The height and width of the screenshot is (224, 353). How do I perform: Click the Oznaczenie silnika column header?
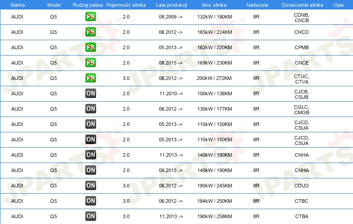click(302, 5)
